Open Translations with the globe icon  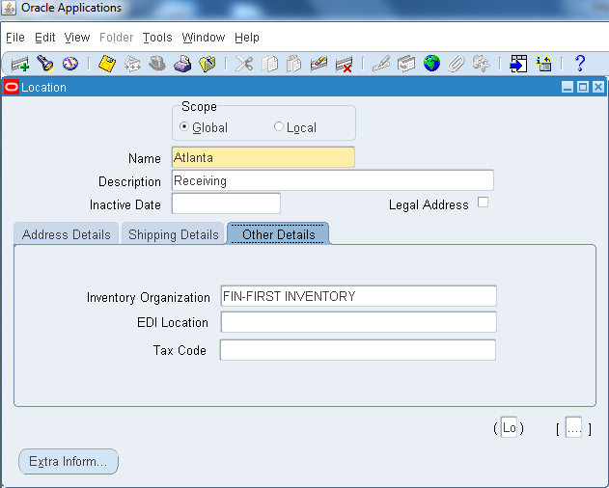click(431, 64)
